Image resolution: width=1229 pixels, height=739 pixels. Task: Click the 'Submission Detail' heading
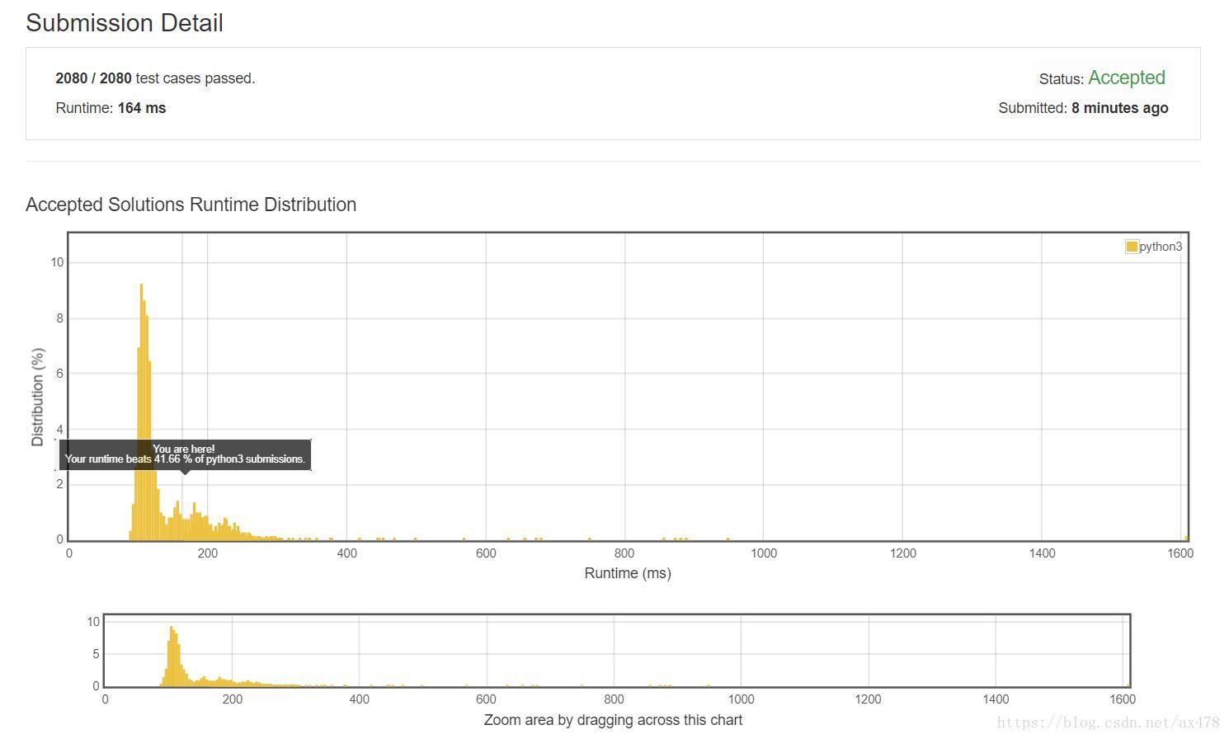(125, 23)
